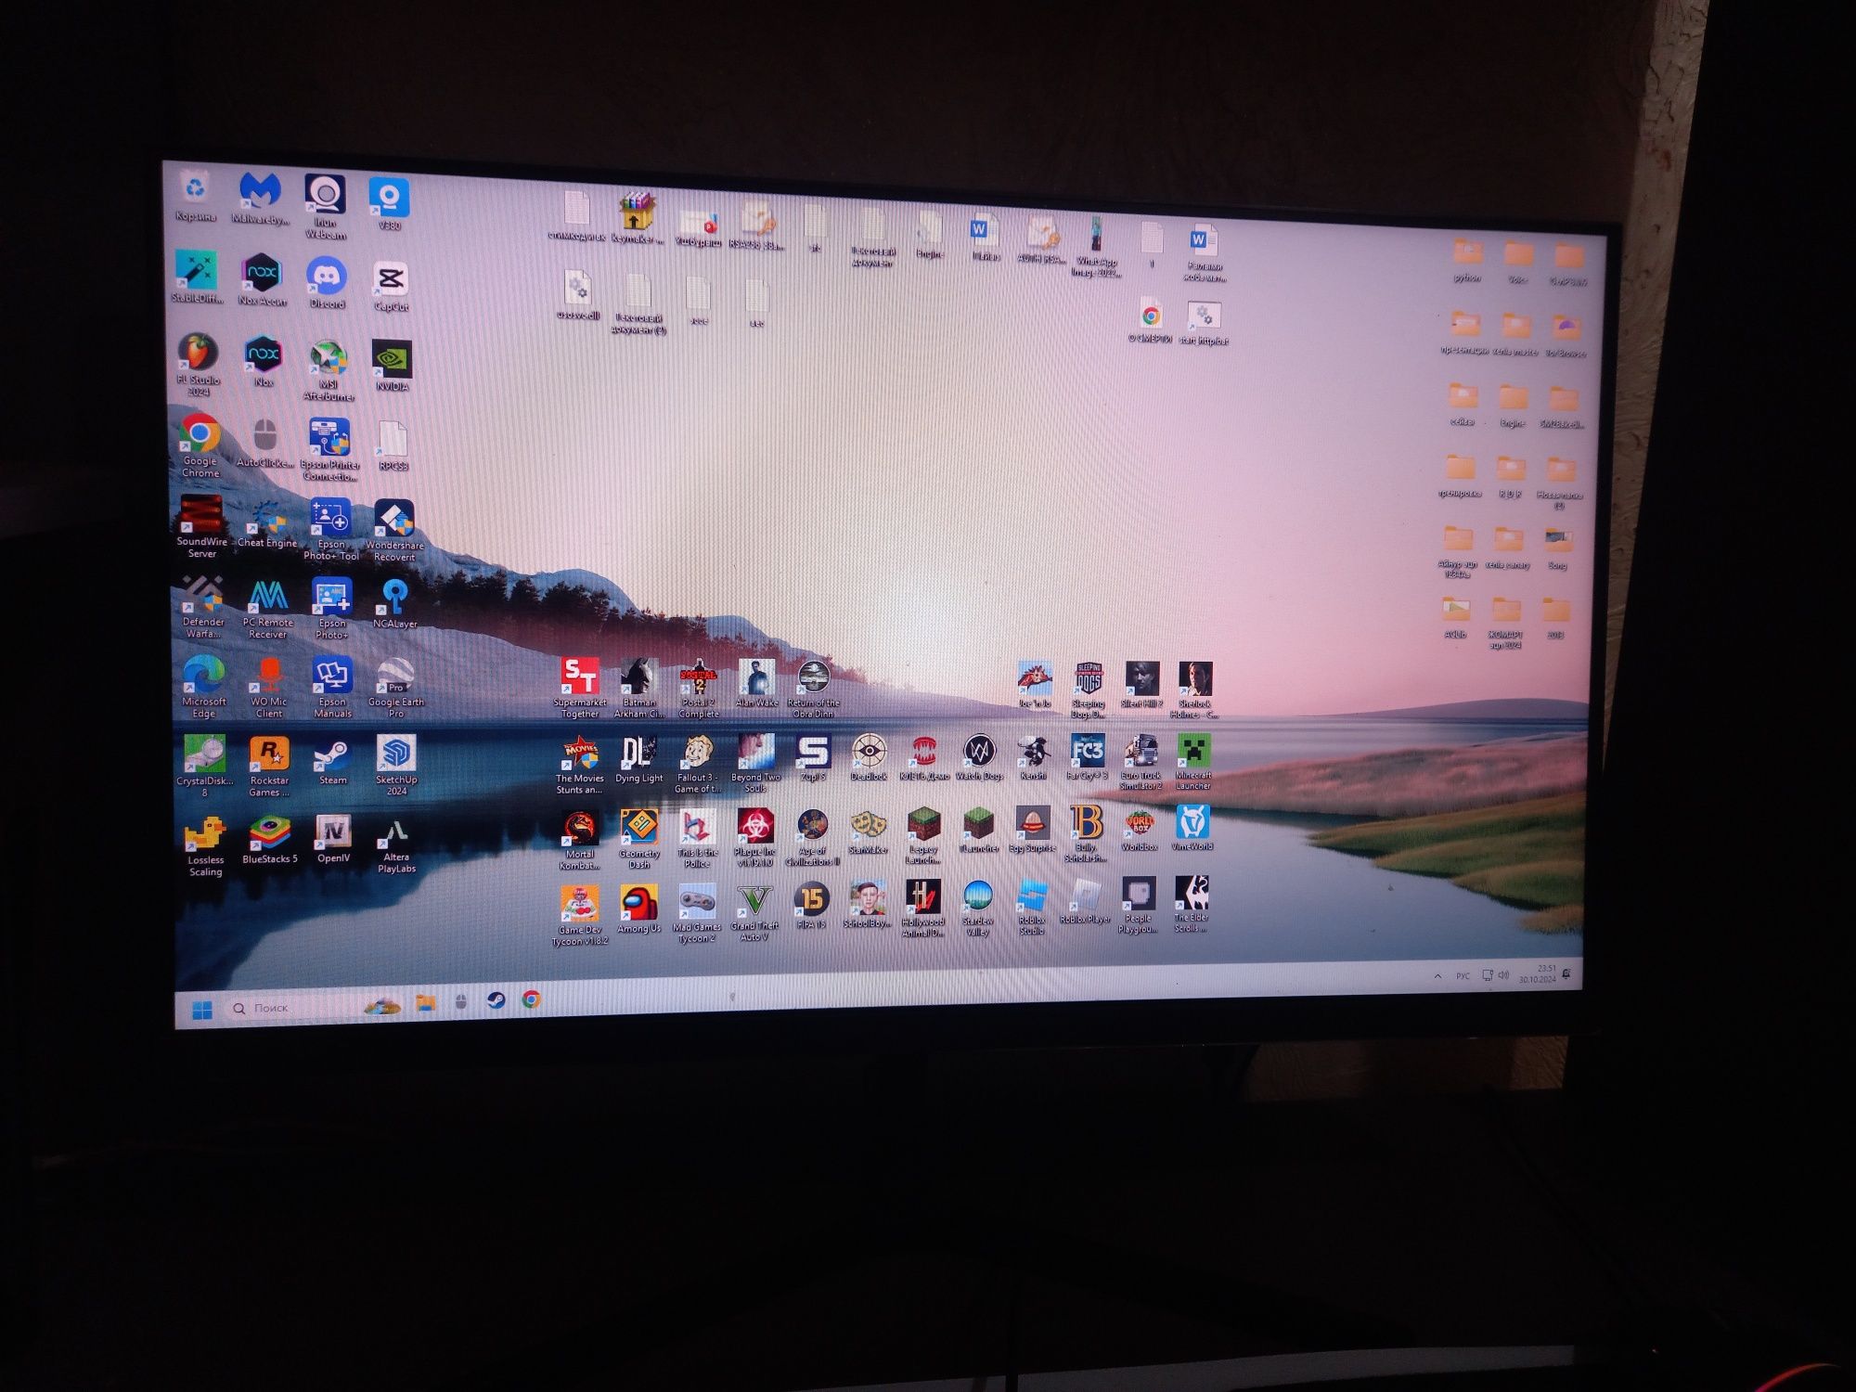
Task: Open Fallout 3 Game of the Year
Action: (x=697, y=765)
